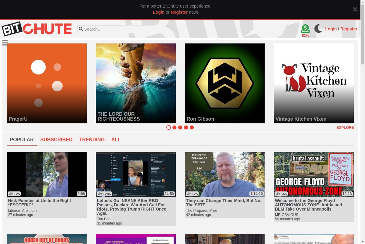365x244 pixels.
Task: Click eye view count 1286
Action: [104, 194]
